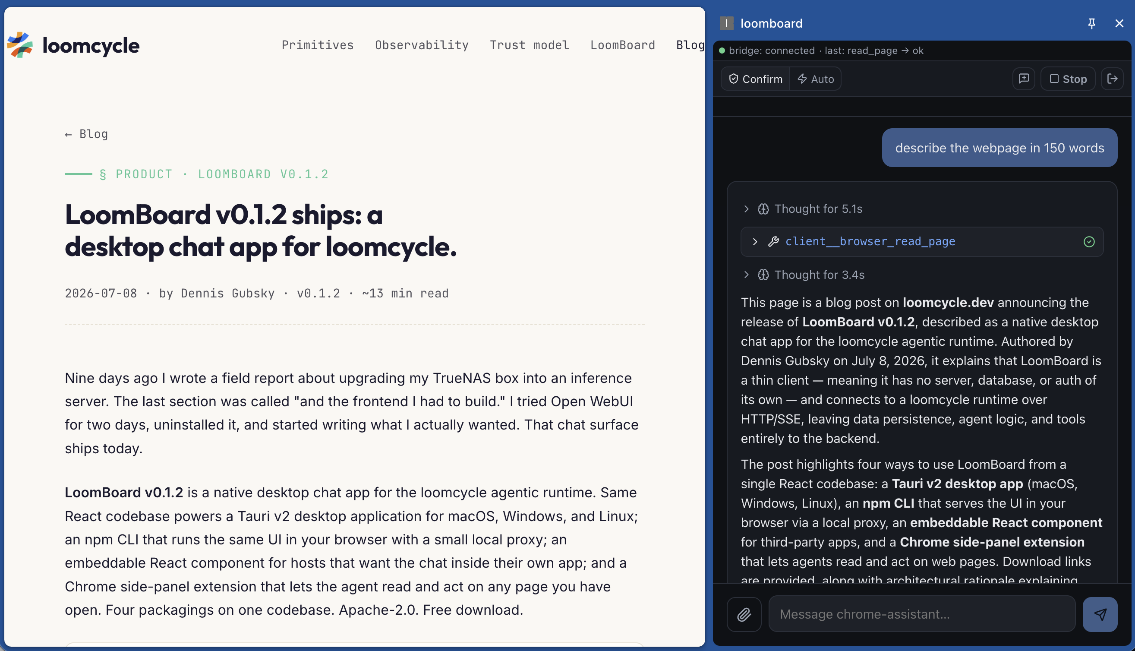Click the green checkmark on read_page tool

(x=1089, y=242)
